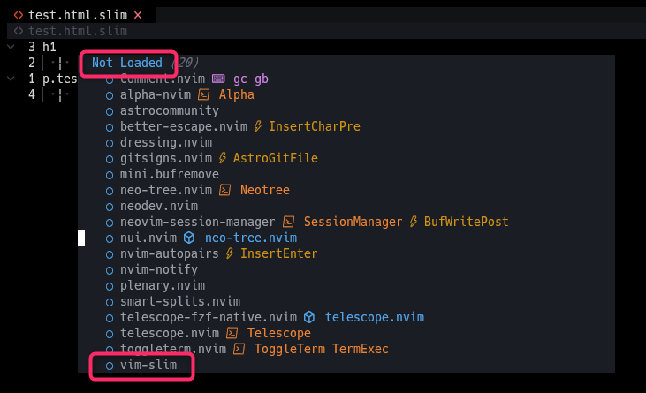This screenshot has height=393, width=646.
Task: Select the gitsigns.nvim plugin entry
Action: [x=166, y=158]
